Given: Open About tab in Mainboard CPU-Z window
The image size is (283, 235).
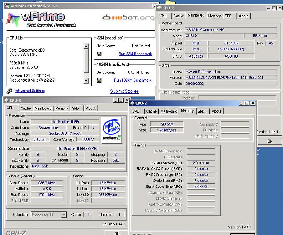Looking at the screenshot, I should pyautogui.click(x=243, y=16).
